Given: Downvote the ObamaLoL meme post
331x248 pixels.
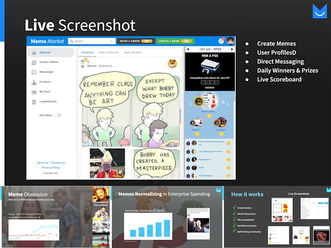Looking at the screenshot, I should coord(82,67).
